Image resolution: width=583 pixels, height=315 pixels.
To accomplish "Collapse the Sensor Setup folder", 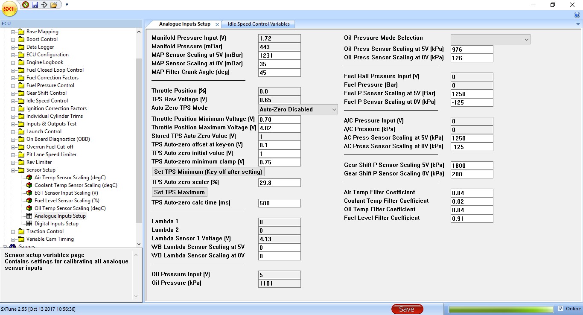I will coord(13,170).
